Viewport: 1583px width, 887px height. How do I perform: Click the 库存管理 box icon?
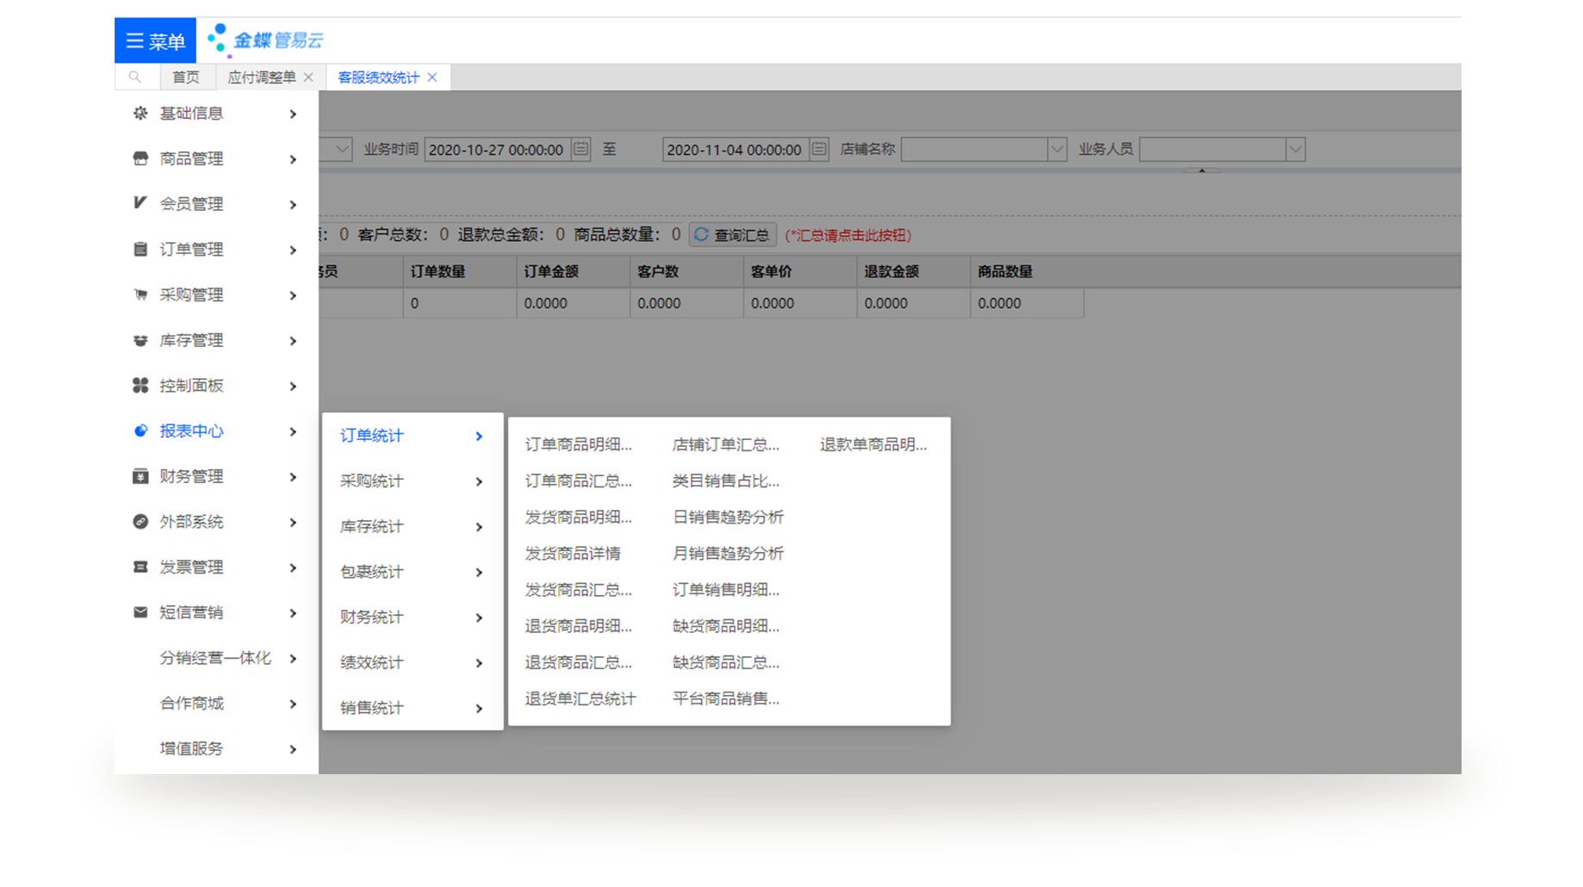click(x=140, y=340)
